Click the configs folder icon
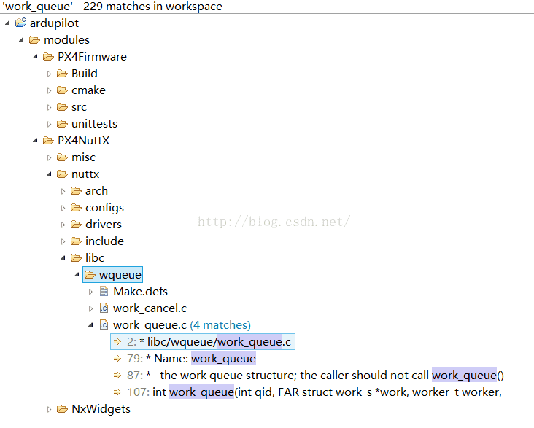534x428 pixels. pyautogui.click(x=77, y=207)
